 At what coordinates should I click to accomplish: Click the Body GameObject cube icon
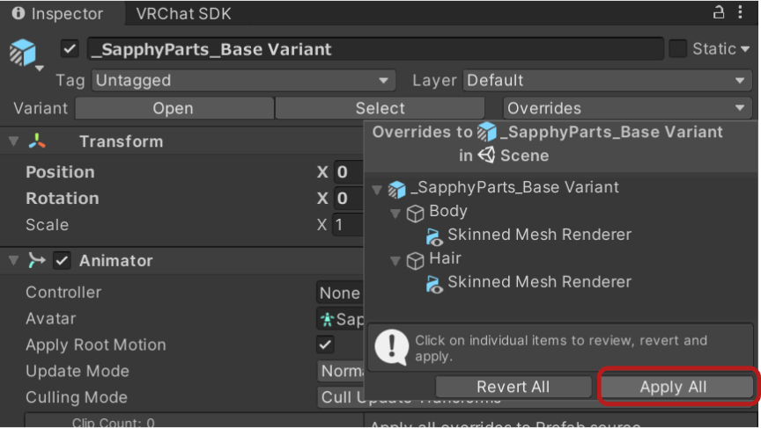click(x=415, y=213)
